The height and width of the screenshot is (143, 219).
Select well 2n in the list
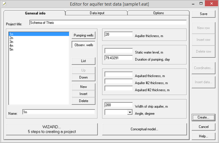click(x=39, y=38)
